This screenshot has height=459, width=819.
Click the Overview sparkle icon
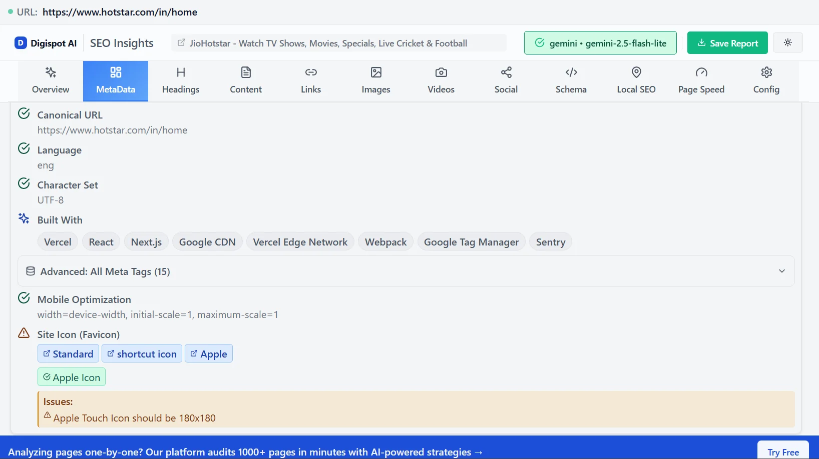[51, 72]
